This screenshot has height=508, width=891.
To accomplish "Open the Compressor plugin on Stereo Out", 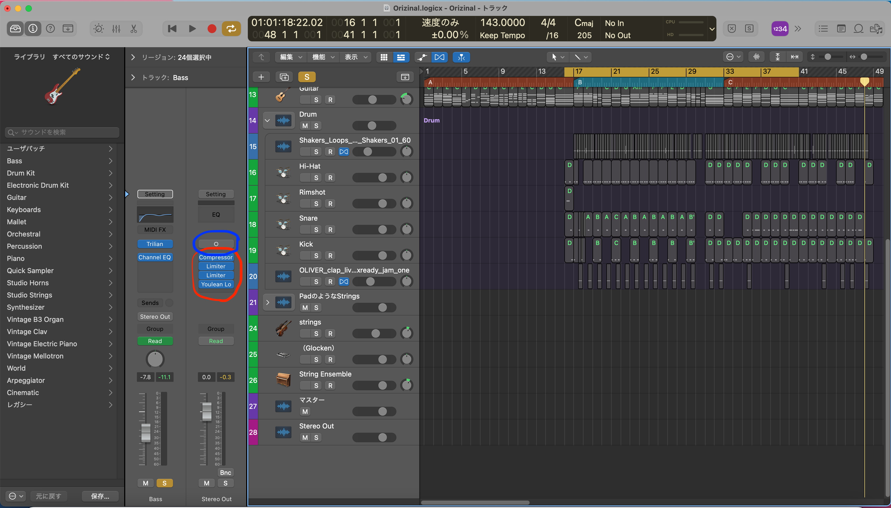I will 216,257.
